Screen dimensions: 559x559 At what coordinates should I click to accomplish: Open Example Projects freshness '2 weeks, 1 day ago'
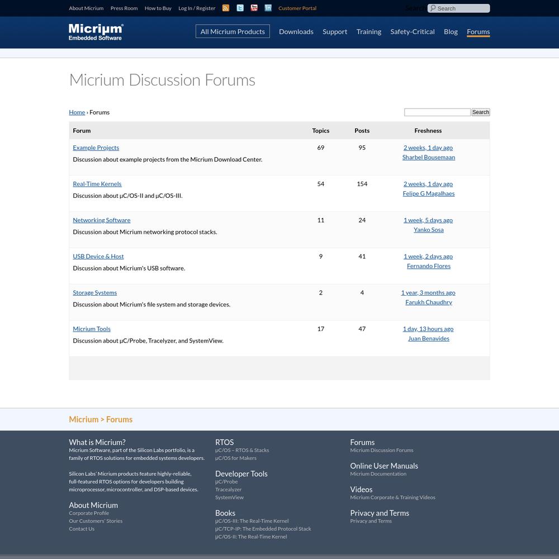[x=428, y=148]
